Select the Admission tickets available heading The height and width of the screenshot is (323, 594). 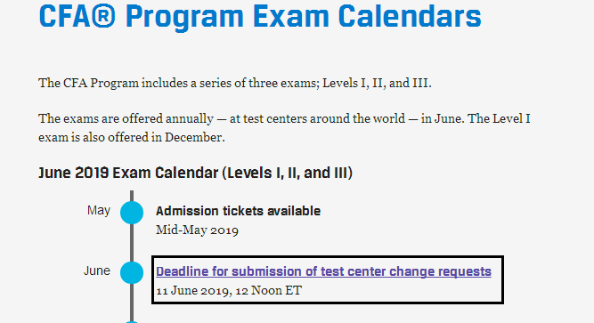238,211
